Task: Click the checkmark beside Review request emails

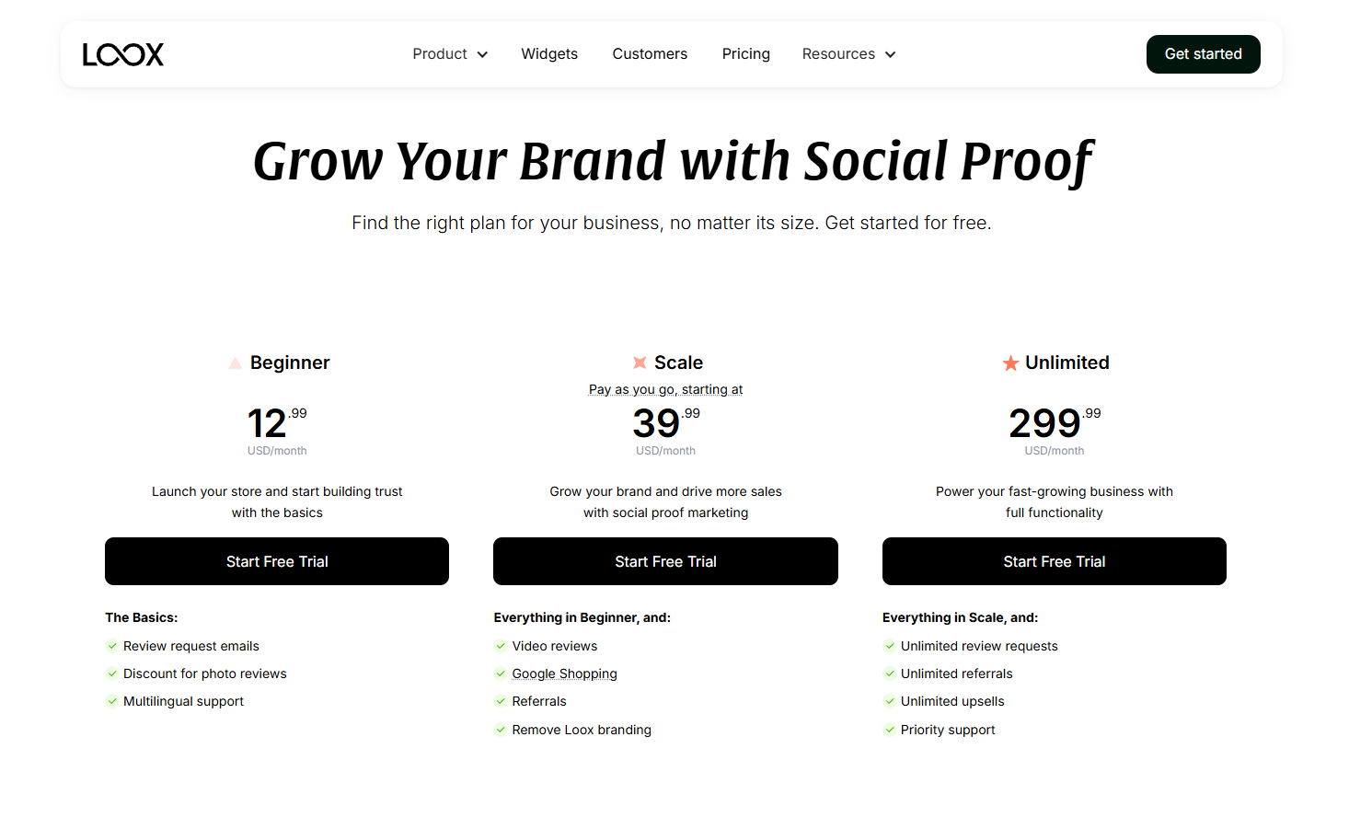Action: pyautogui.click(x=111, y=645)
